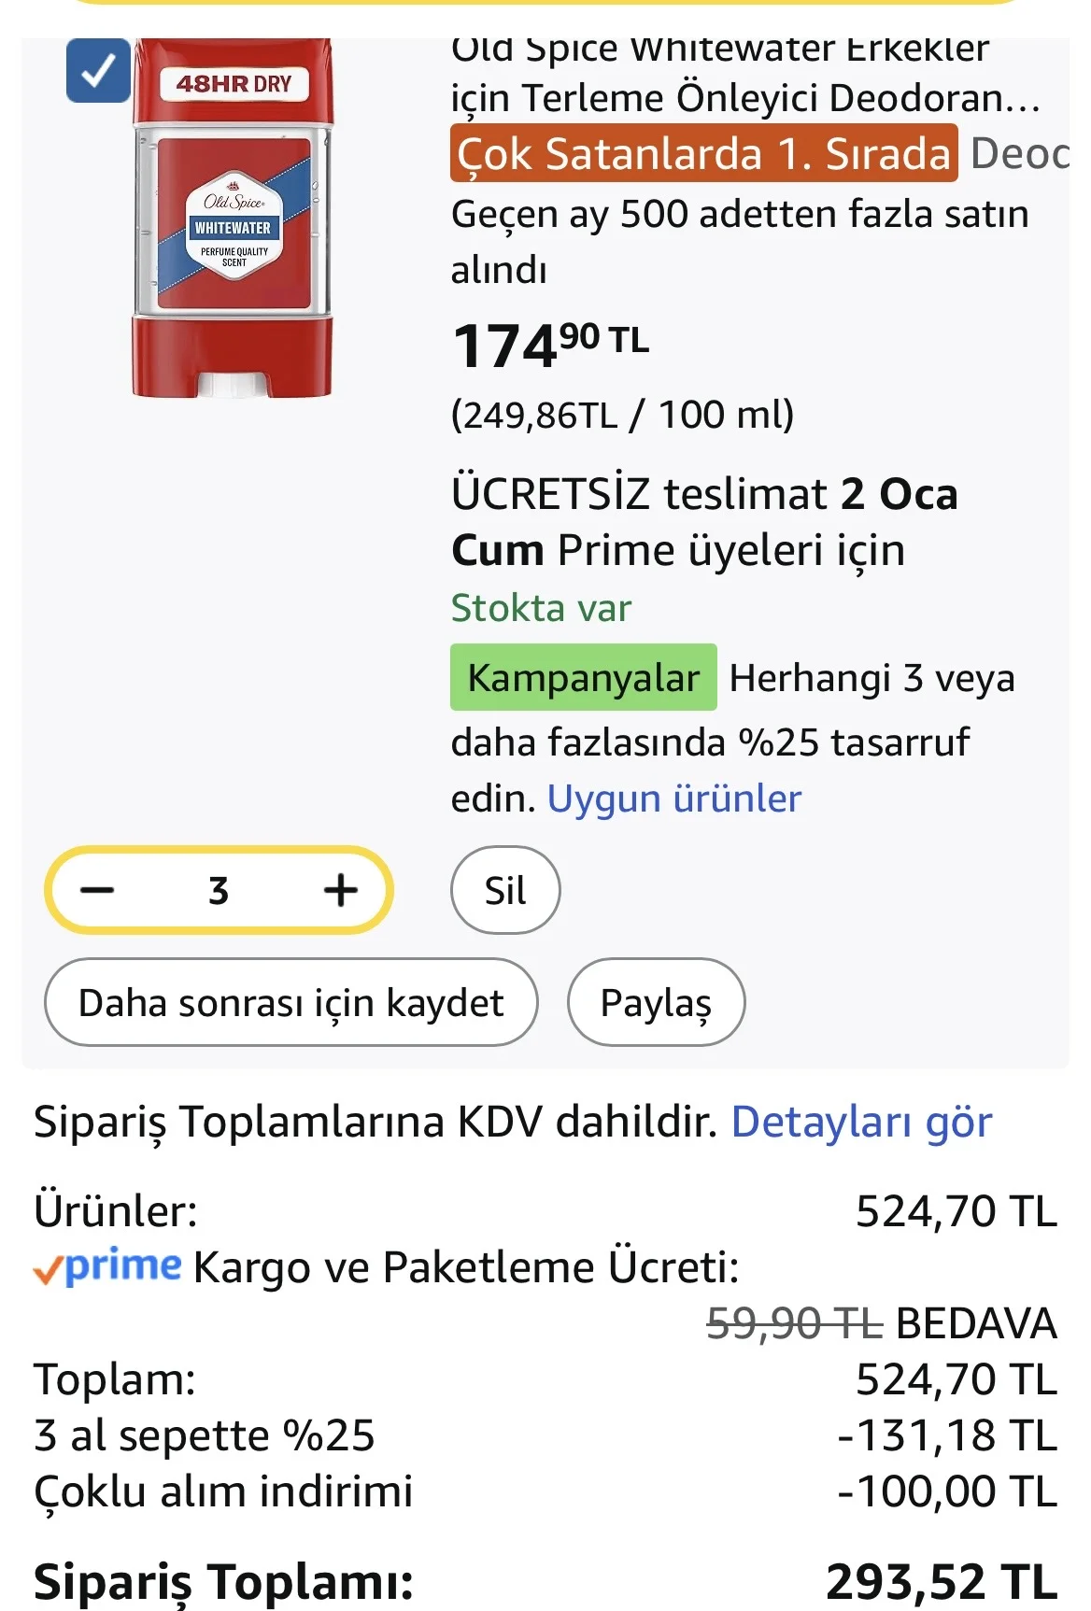Tap the 293,52 TL order total
This screenshot has width=1091, height=1611.
(940, 1582)
